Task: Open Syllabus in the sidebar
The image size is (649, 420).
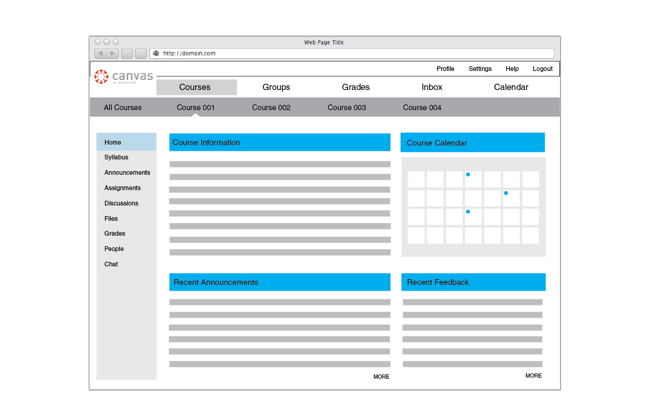Action: pyautogui.click(x=117, y=157)
